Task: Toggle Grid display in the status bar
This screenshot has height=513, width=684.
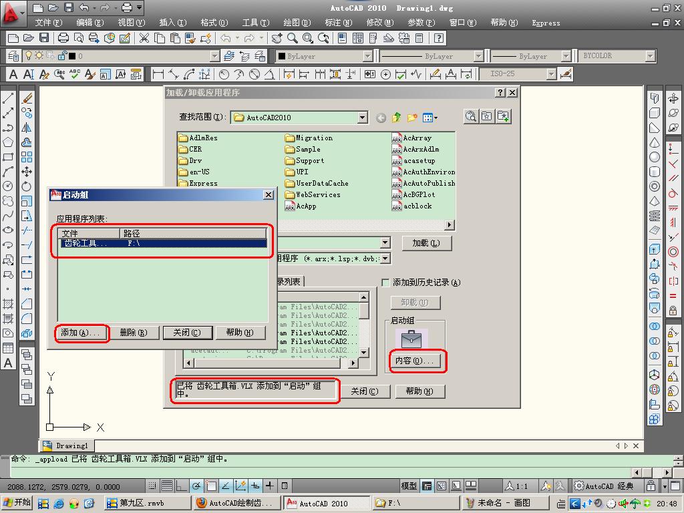Action: pos(166,486)
